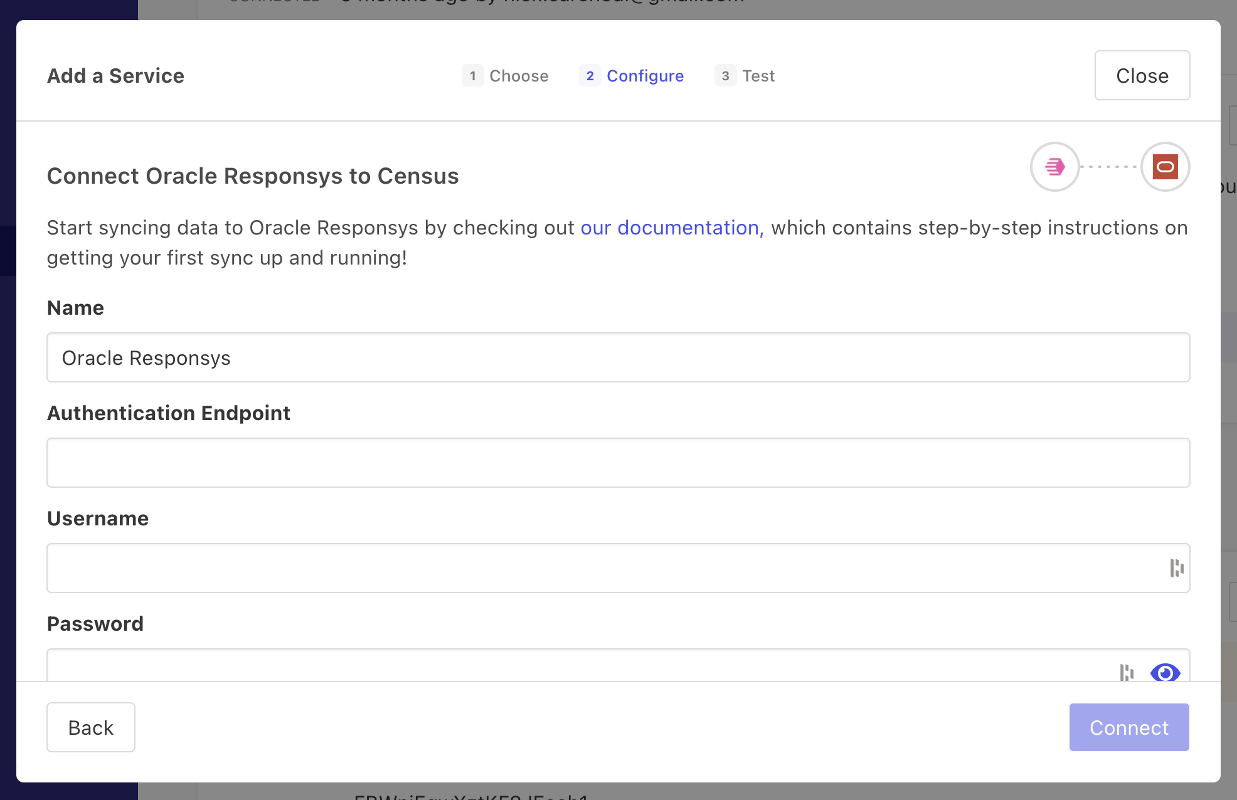The height and width of the screenshot is (800, 1237).
Task: Focus the Name input field
Action: [618, 357]
